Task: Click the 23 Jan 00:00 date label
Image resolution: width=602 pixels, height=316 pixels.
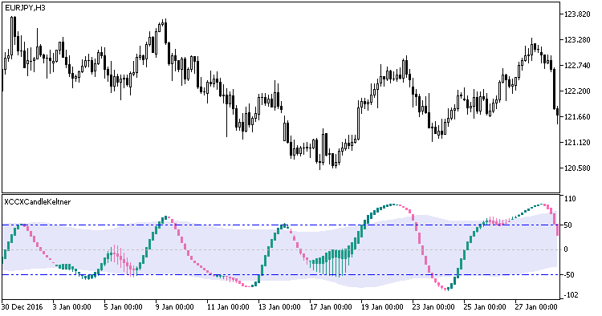Action: pos(433,307)
